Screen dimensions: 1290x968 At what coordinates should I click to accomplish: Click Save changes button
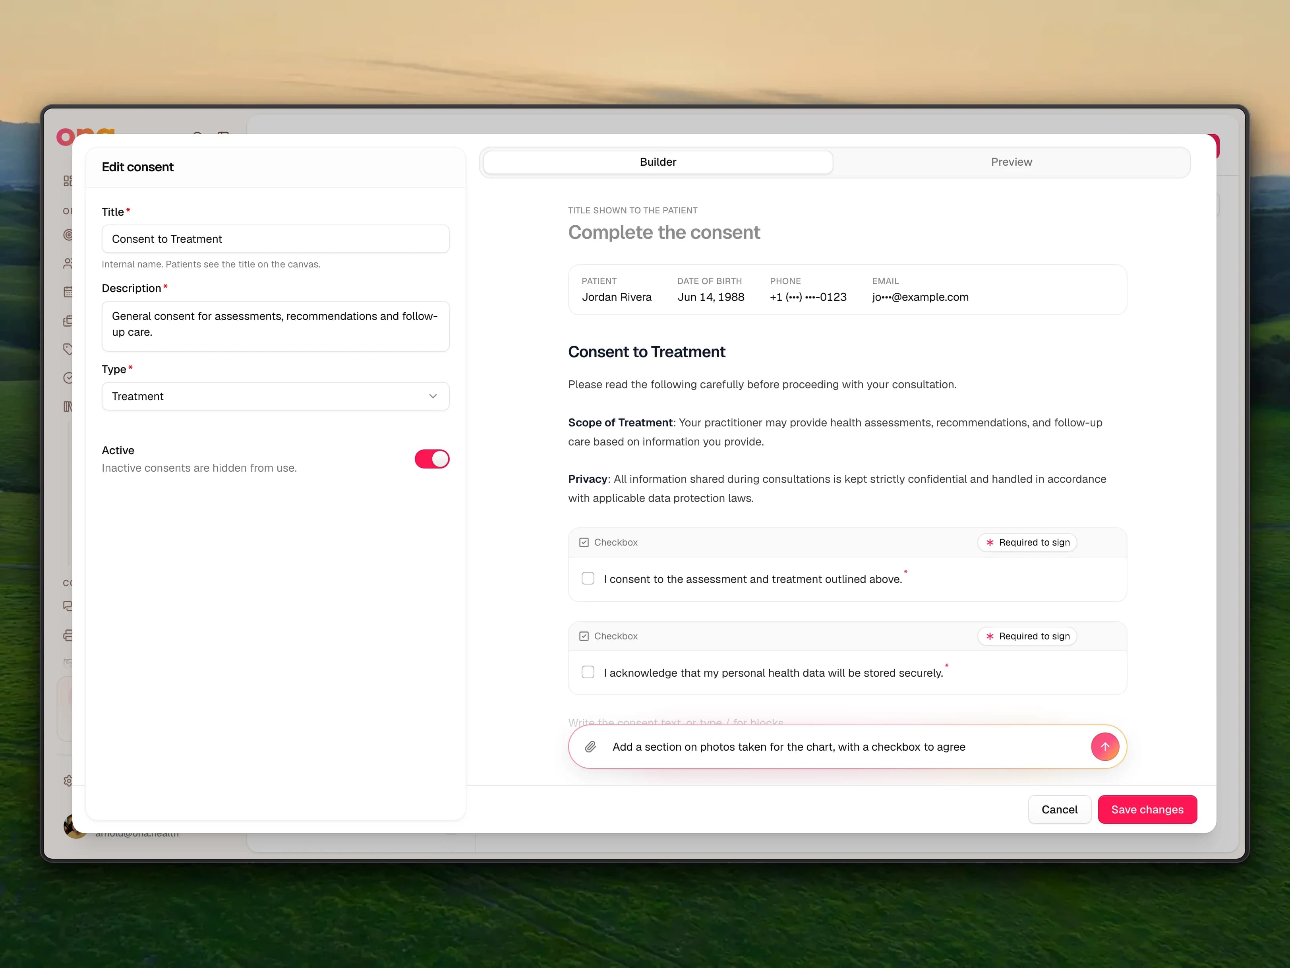tap(1147, 809)
